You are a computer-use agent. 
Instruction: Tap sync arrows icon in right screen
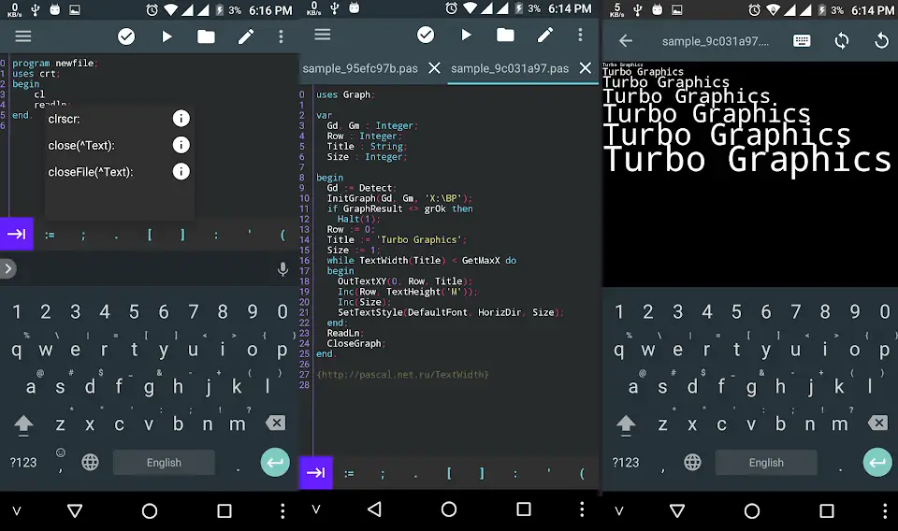tap(841, 40)
